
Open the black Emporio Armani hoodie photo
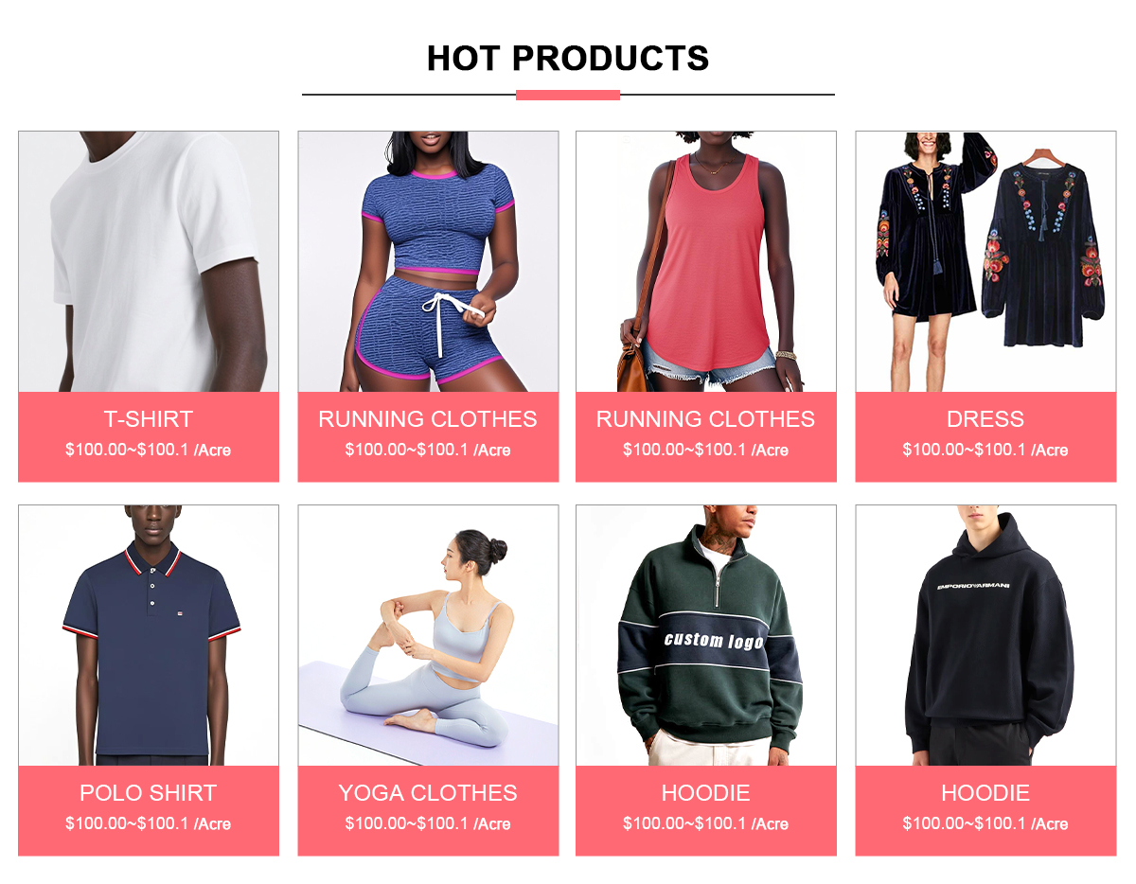[985, 635]
